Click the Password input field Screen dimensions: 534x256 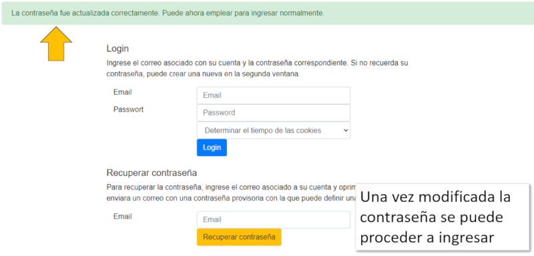point(274,113)
